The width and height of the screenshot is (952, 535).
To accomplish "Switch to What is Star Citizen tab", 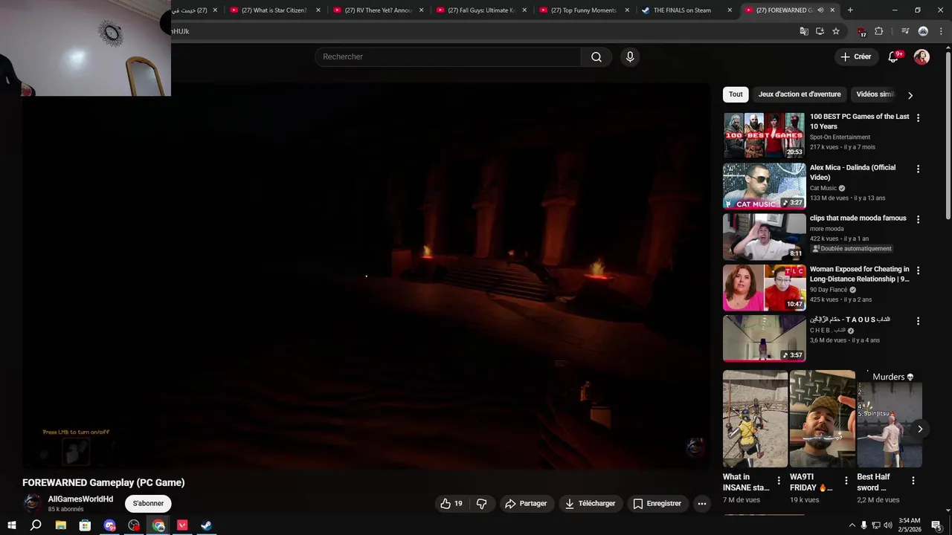I will [274, 10].
